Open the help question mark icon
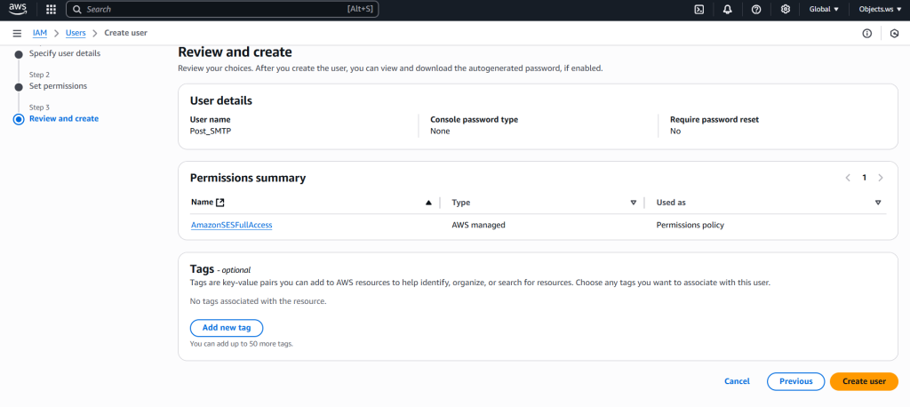Image resolution: width=910 pixels, height=407 pixels. coord(756,10)
